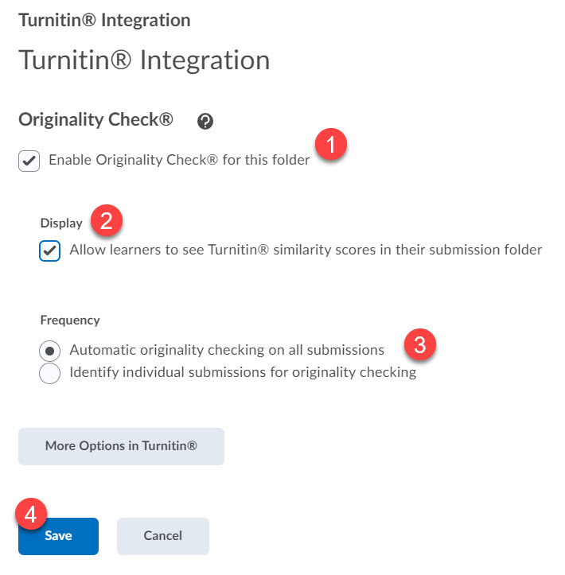Click the 'Automatic originality checking on all submissions' text

point(227,350)
